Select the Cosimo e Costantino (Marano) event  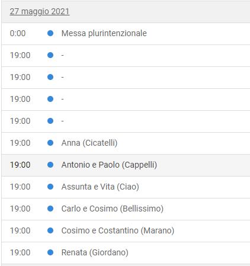pos(118,230)
